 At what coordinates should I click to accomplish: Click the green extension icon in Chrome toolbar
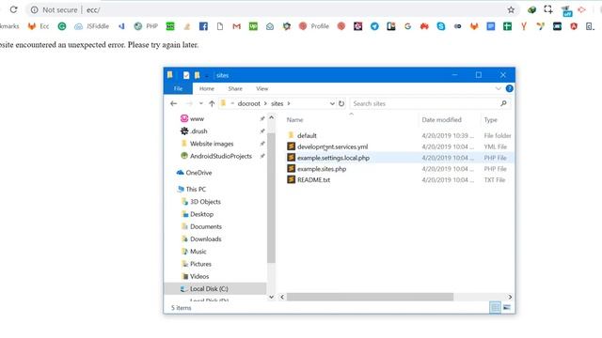click(x=531, y=10)
